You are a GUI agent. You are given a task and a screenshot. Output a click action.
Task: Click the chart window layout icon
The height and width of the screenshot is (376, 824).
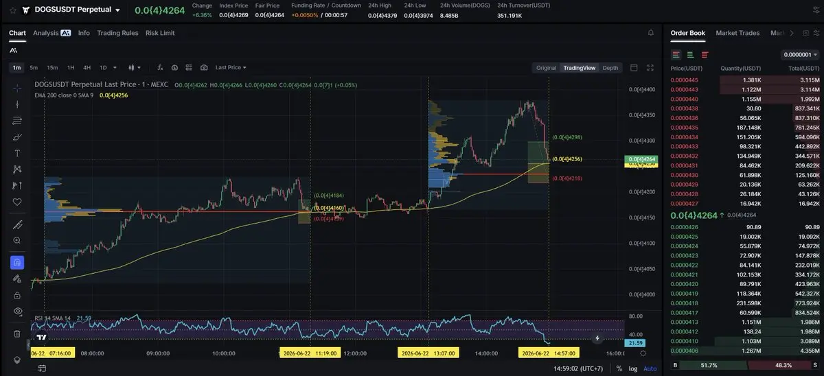[634, 68]
